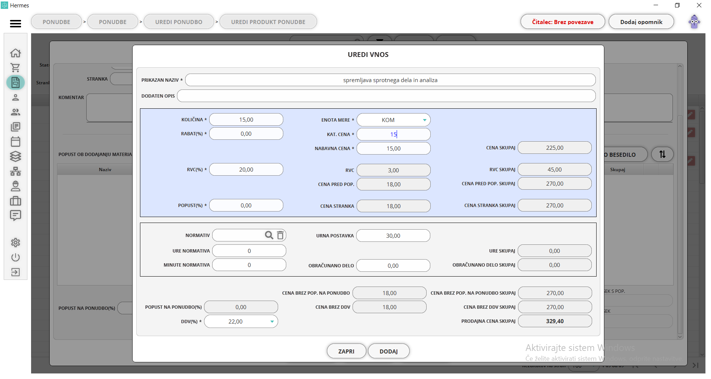
Task: Click the DODAJ button
Action: pos(388,351)
